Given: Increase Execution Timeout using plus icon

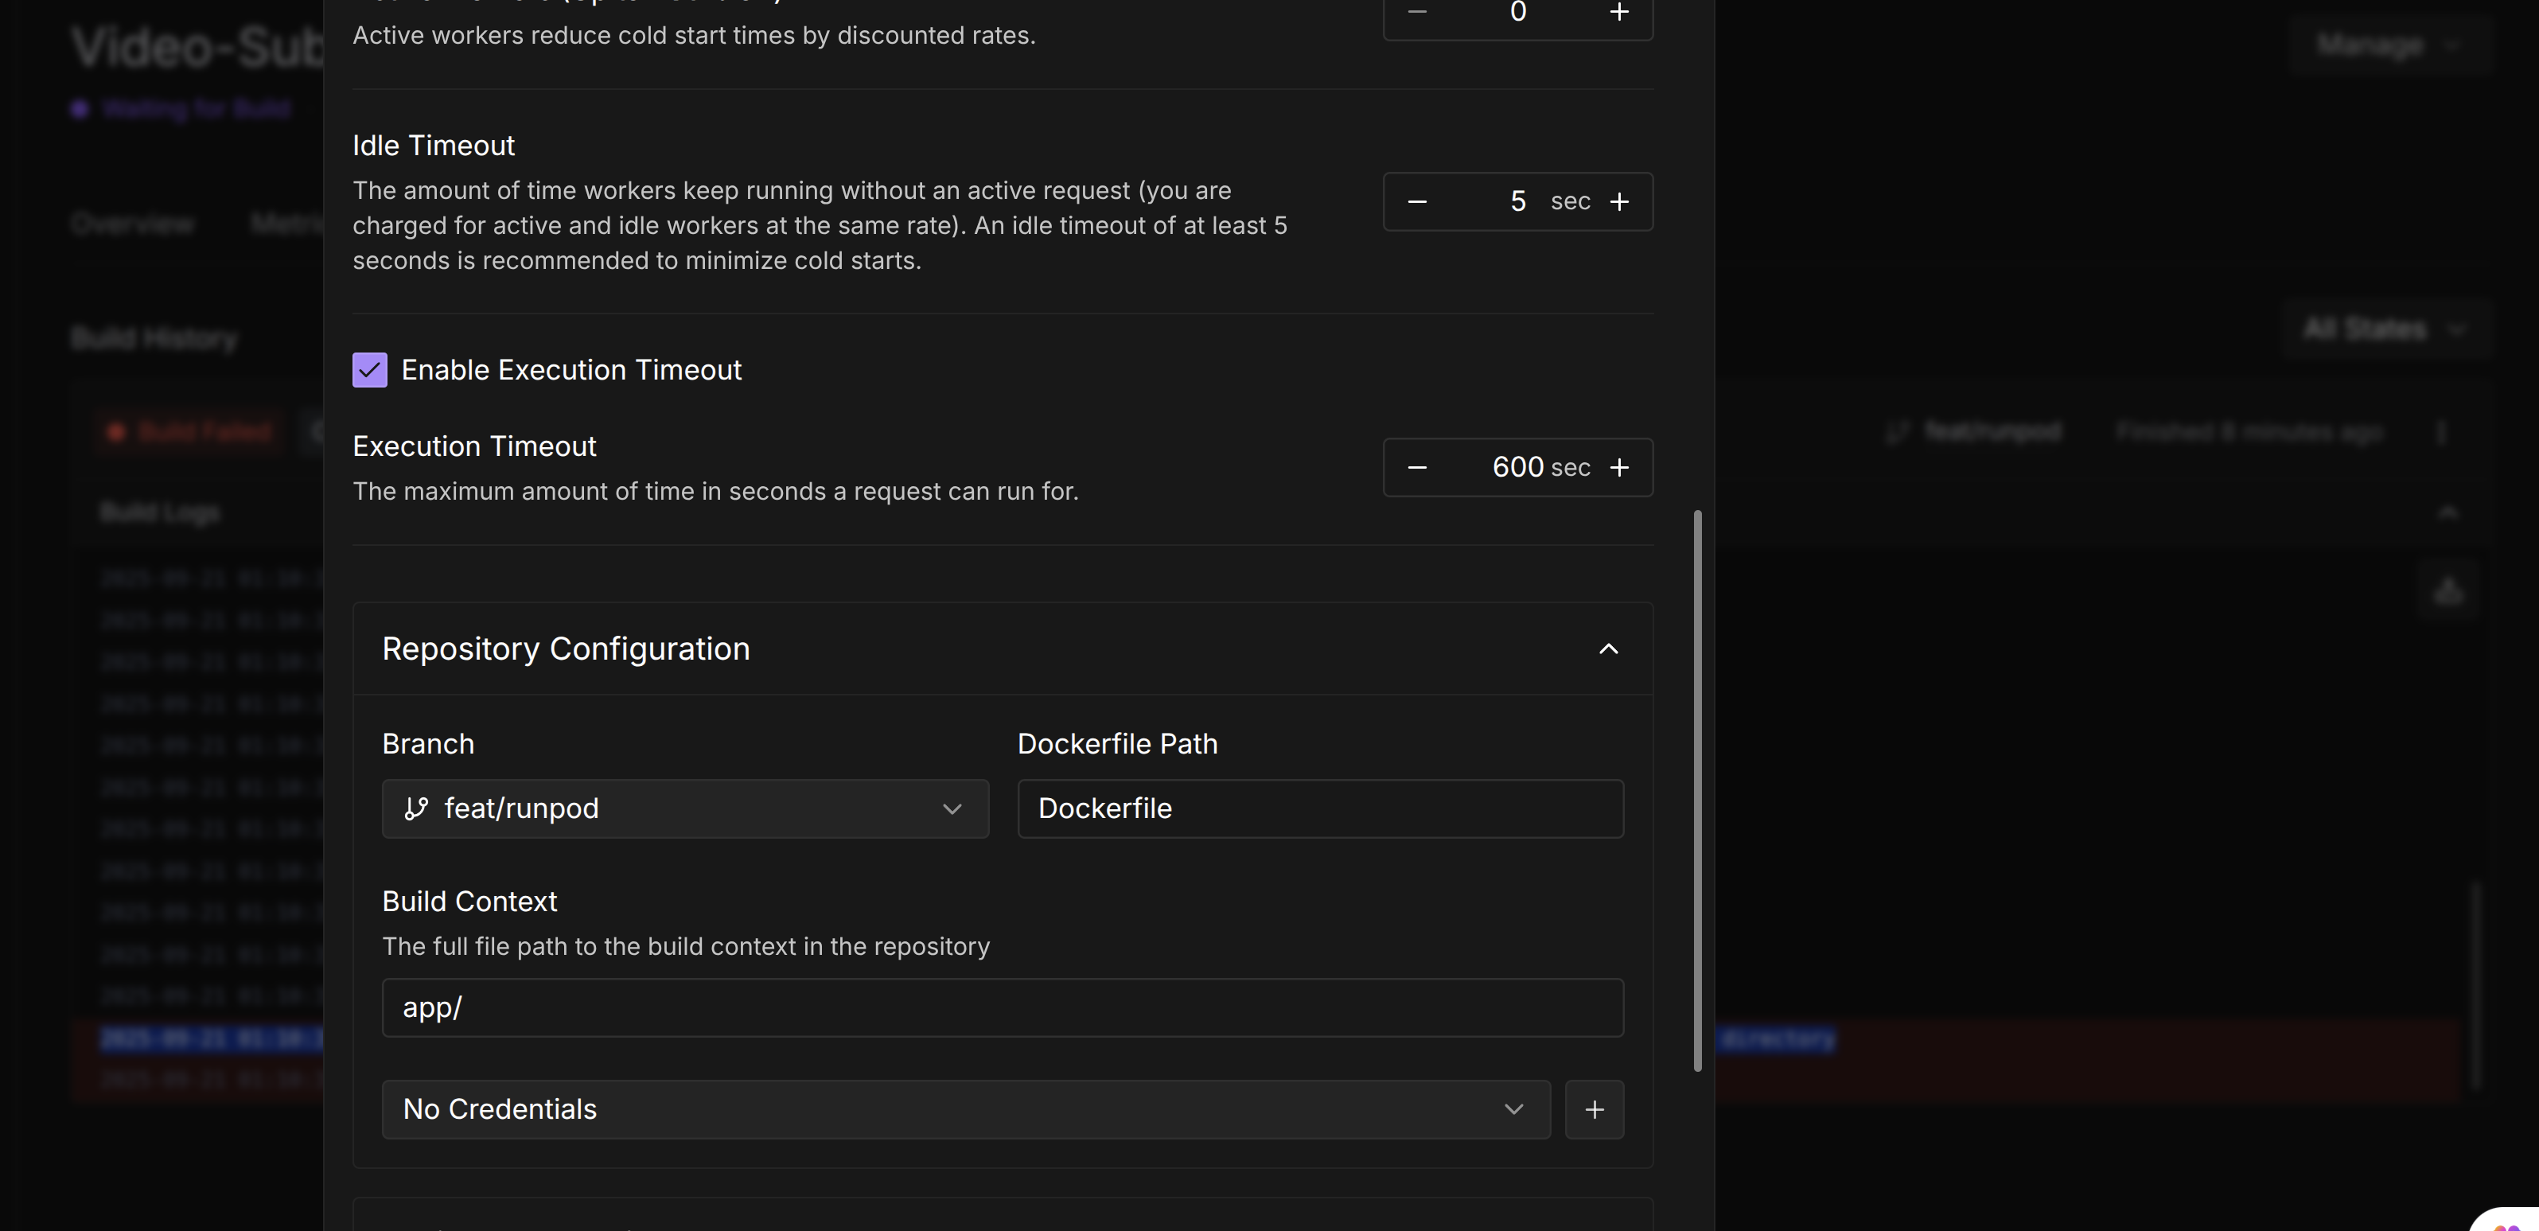Looking at the screenshot, I should [1618, 467].
